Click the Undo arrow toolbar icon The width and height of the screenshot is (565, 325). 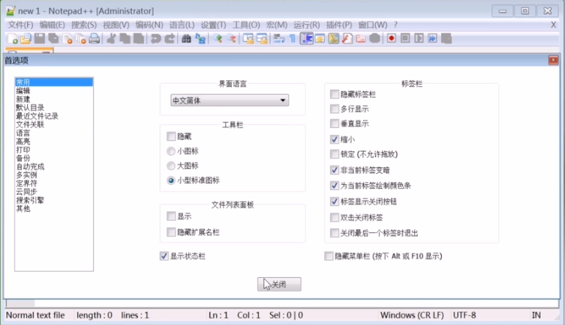pos(155,38)
